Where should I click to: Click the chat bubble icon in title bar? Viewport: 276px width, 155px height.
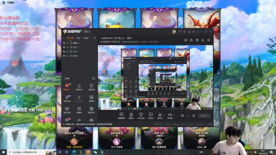coord(185,32)
